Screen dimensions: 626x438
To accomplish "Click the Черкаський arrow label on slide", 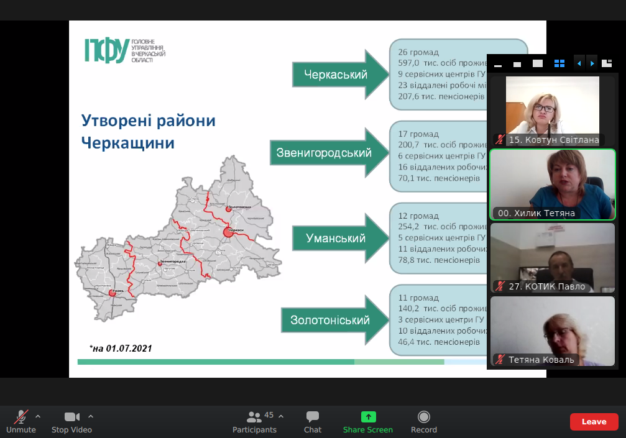I will (335, 75).
